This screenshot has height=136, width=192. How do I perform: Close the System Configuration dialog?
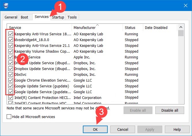[186, 5]
